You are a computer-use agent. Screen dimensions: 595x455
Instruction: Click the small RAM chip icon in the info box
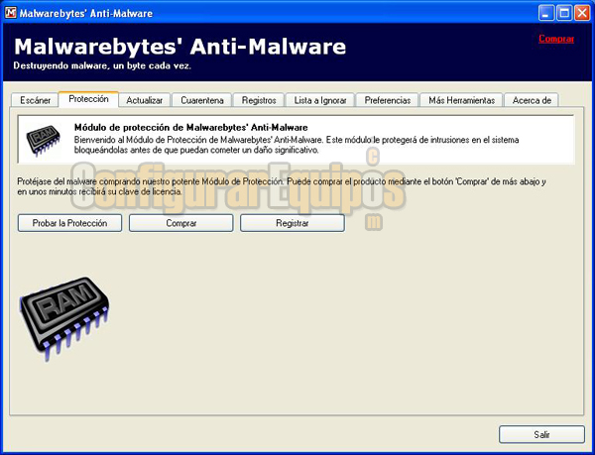[43, 140]
